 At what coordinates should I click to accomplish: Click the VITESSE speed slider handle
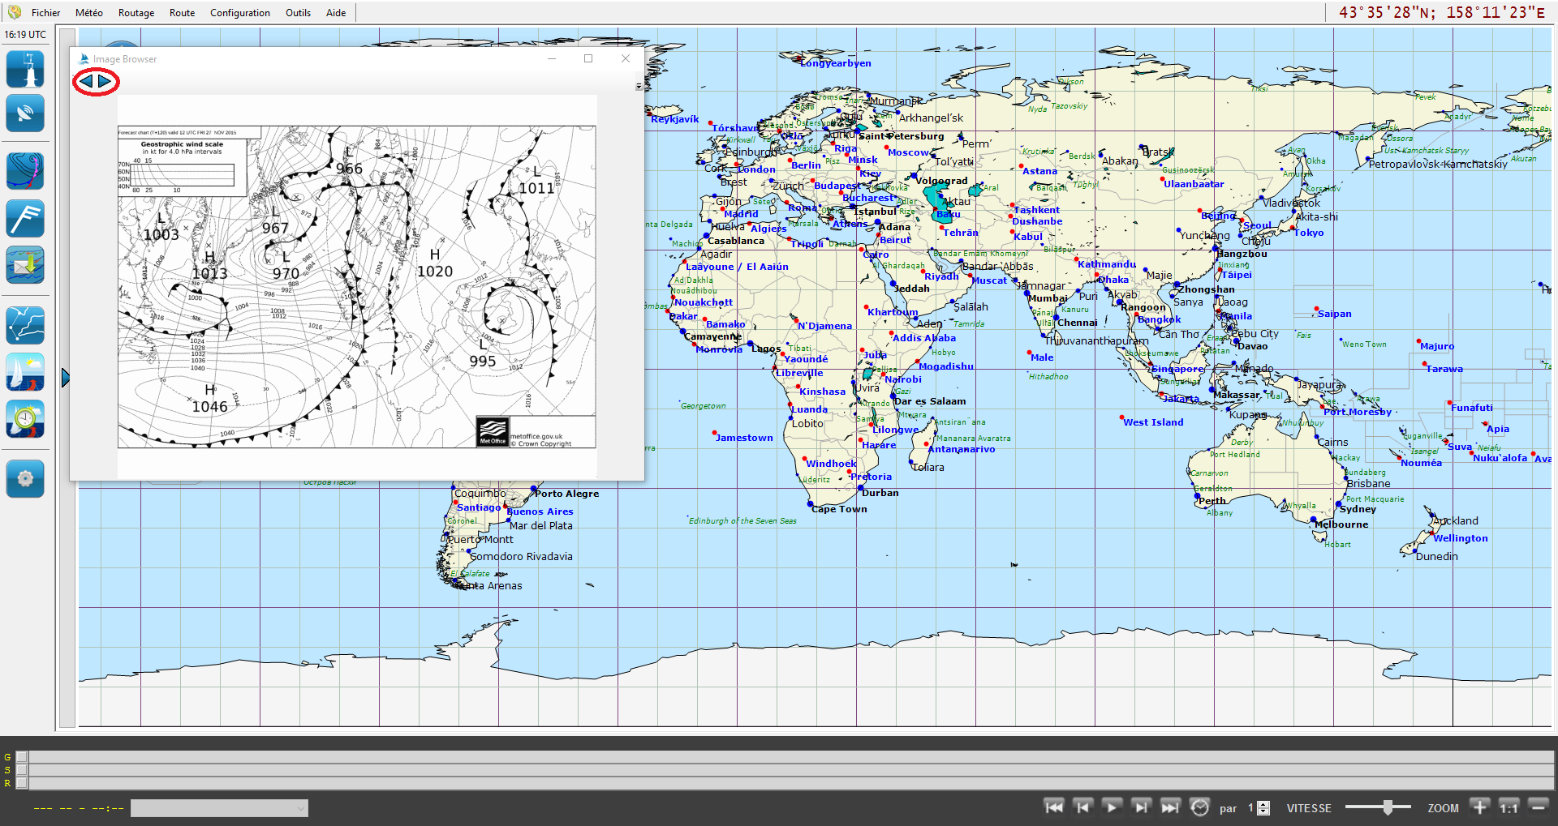[1388, 807]
